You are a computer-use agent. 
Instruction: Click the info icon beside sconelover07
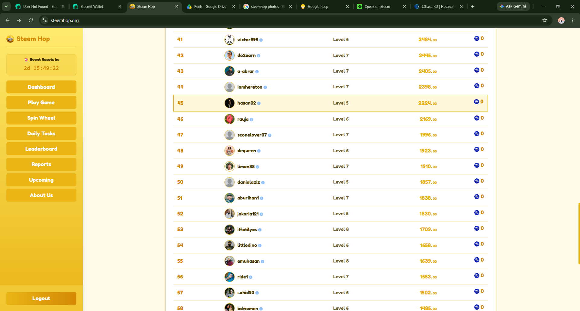(270, 135)
